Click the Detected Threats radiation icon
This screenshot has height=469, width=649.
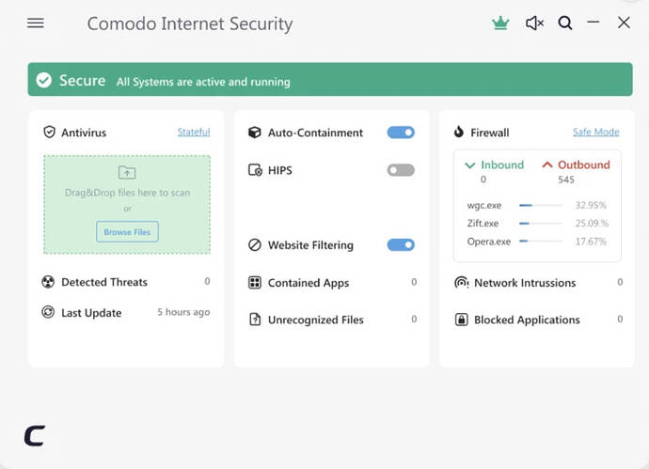pyautogui.click(x=49, y=282)
